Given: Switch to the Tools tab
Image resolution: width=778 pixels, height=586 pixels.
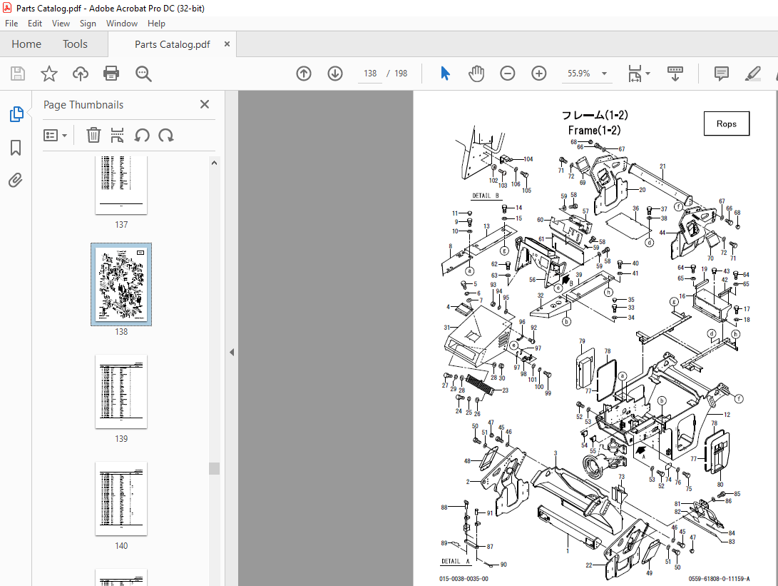Looking at the screenshot, I should [75, 44].
